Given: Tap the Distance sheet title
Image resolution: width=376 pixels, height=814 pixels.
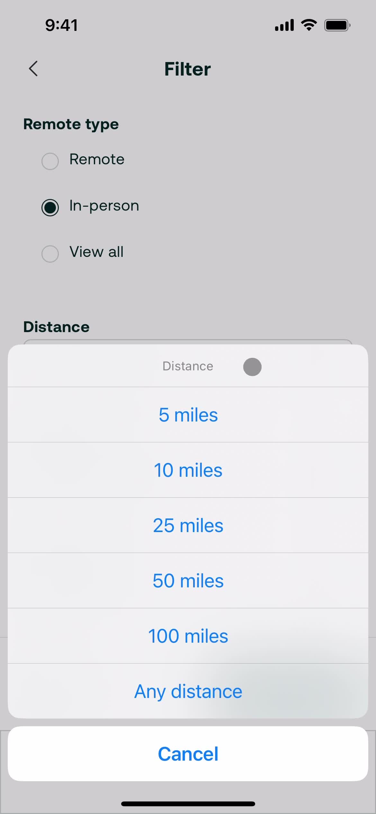Looking at the screenshot, I should pos(188,366).
